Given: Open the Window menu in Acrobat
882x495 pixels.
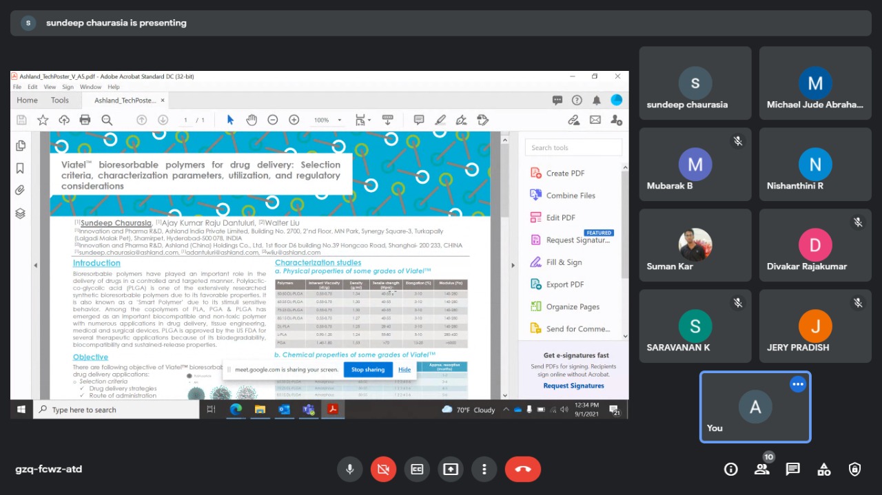Looking at the screenshot, I should pyautogui.click(x=90, y=87).
